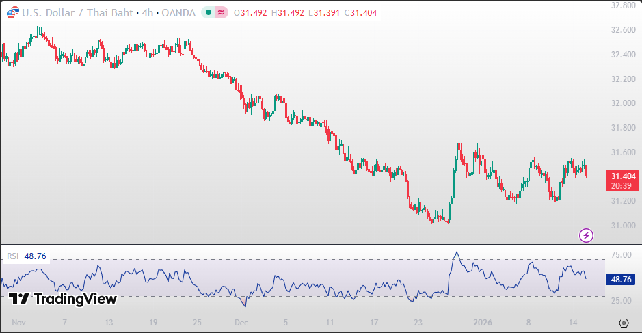Click the TradingView logo mark

(x=19, y=299)
